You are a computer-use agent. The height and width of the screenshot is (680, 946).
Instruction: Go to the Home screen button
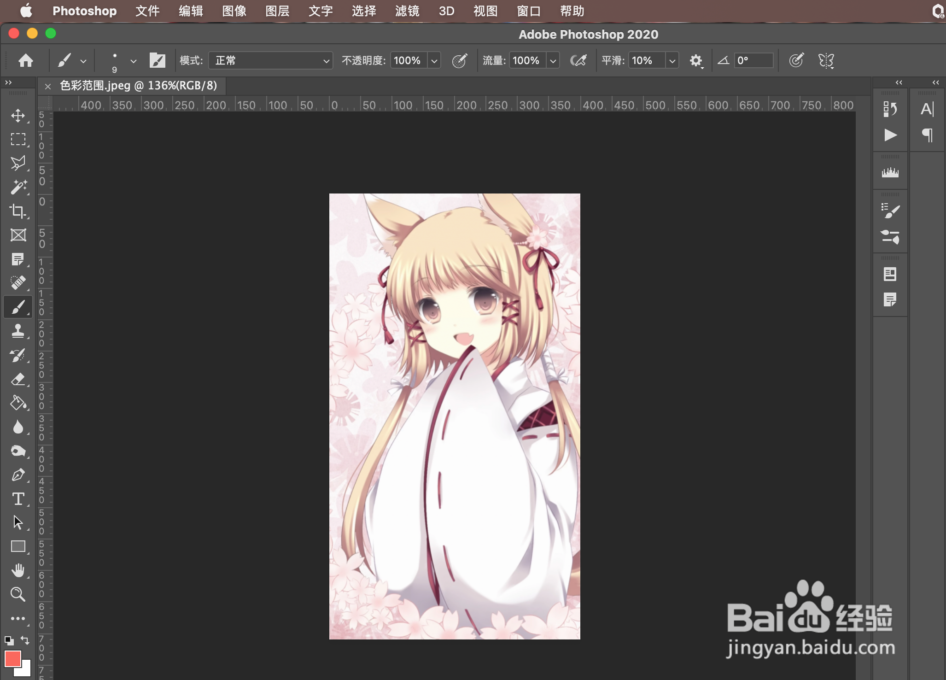pyautogui.click(x=26, y=60)
